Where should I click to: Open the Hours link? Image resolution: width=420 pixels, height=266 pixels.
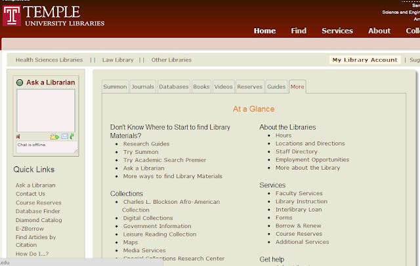283,136
